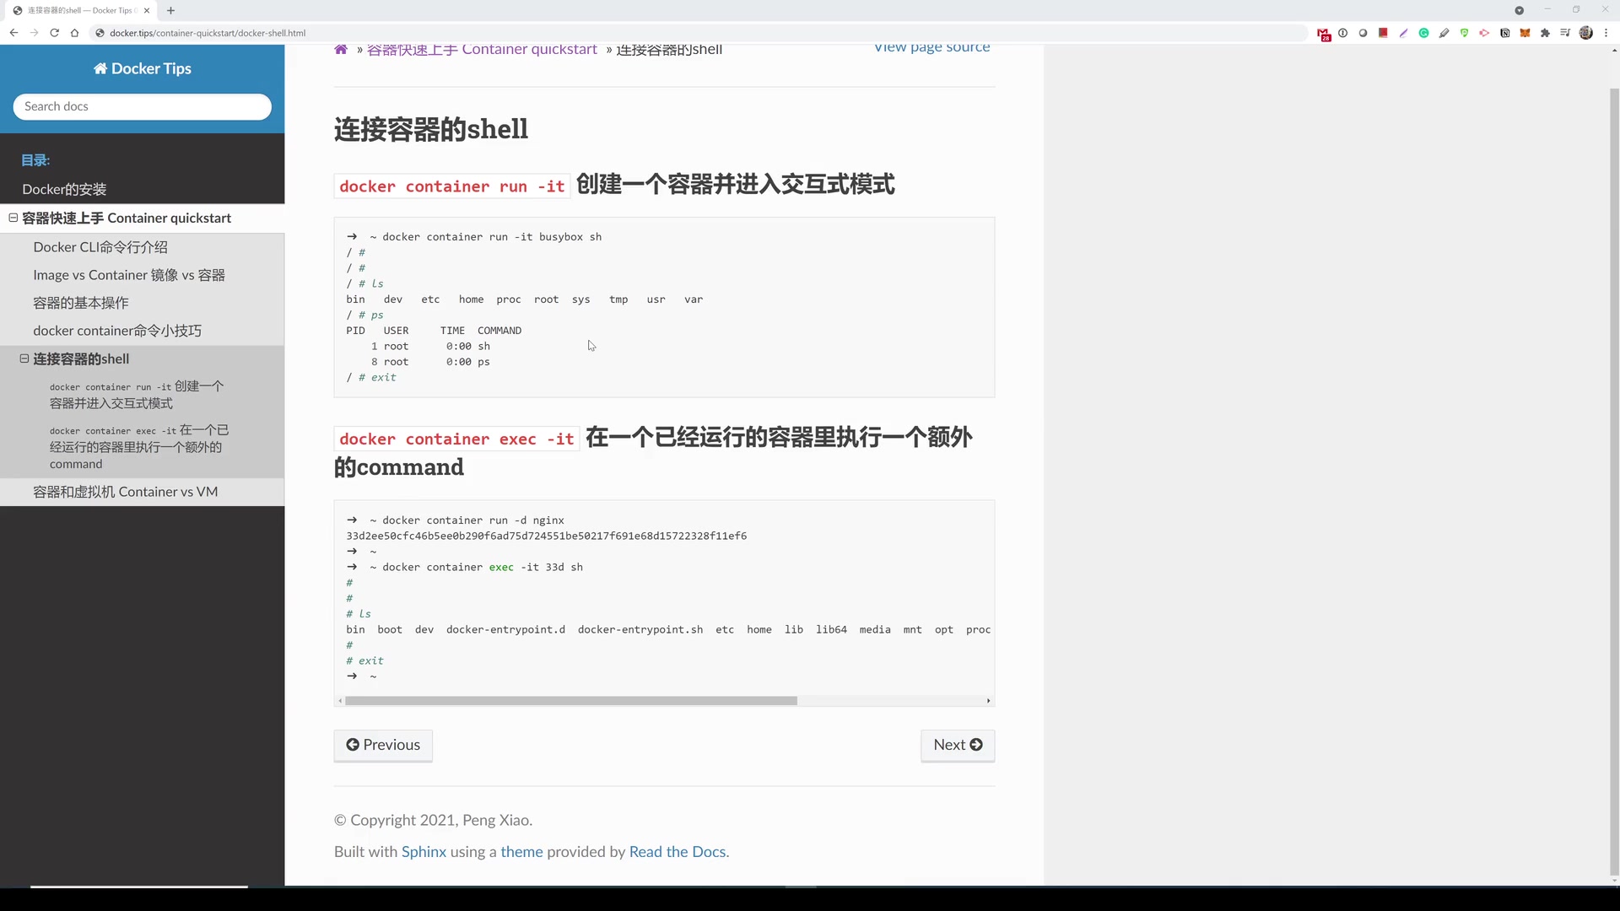Open the Read the Docs link
Viewport: 1620px width, 911px height.
click(x=677, y=851)
